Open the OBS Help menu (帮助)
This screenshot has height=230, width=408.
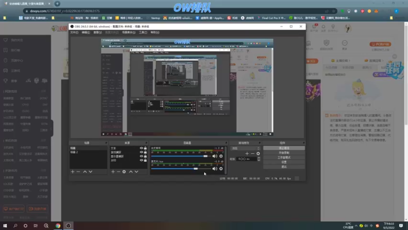coord(155,32)
